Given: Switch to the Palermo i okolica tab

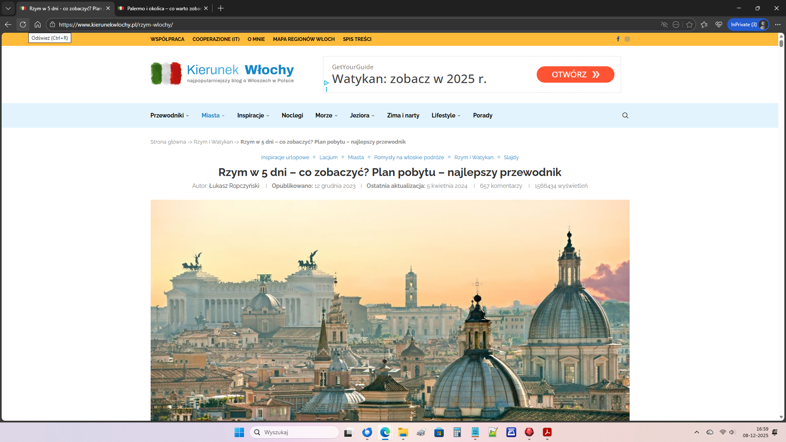Looking at the screenshot, I should click(164, 8).
